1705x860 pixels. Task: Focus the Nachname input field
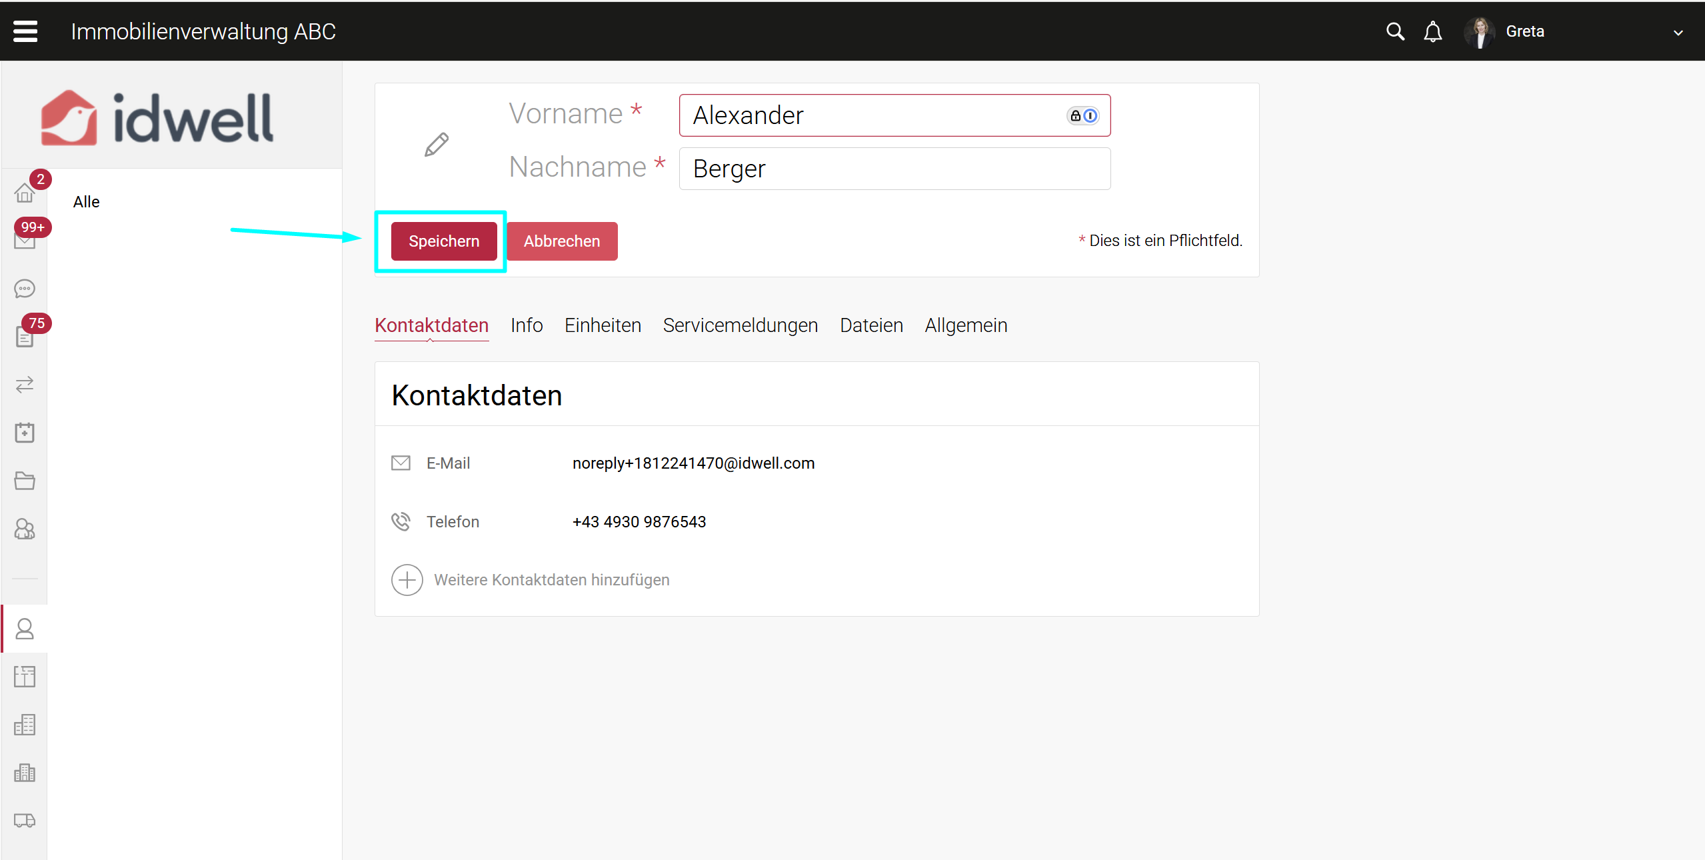pos(894,169)
